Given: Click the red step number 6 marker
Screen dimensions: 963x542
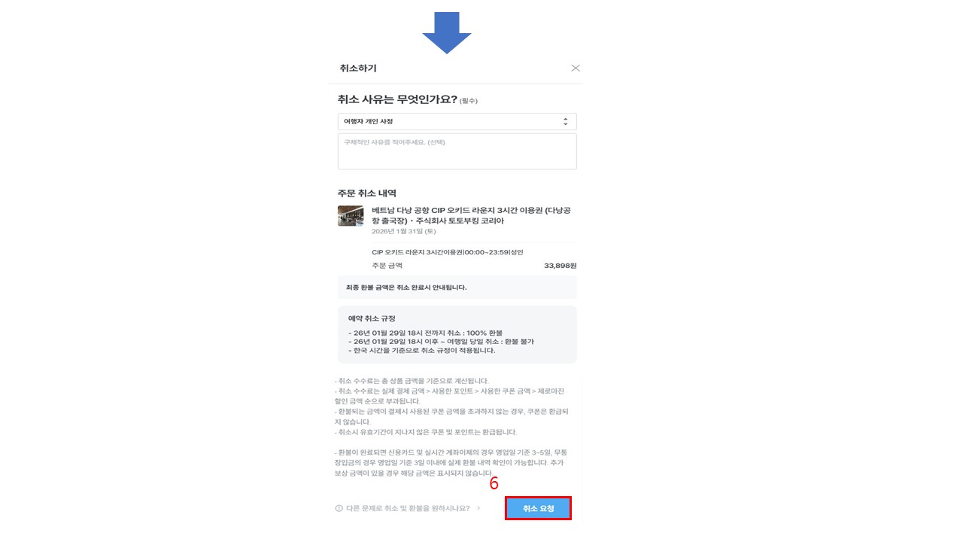Looking at the screenshot, I should tap(494, 484).
